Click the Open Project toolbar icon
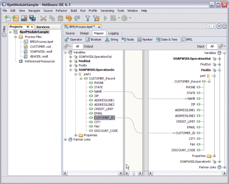This screenshot has height=184, width=229. (x=24, y=18)
